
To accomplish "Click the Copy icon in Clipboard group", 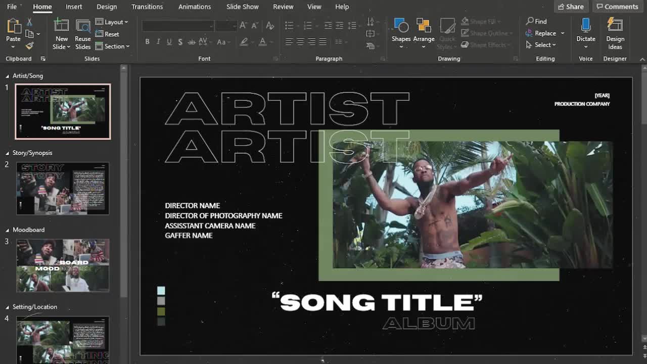I will [30, 34].
